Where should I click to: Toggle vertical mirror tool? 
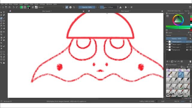pos(126,7)
